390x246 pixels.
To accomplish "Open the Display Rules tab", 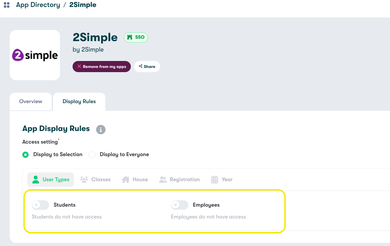I will (x=79, y=101).
